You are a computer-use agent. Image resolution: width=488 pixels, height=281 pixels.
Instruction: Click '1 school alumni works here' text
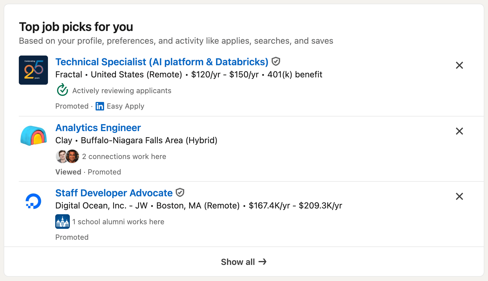coord(118,222)
